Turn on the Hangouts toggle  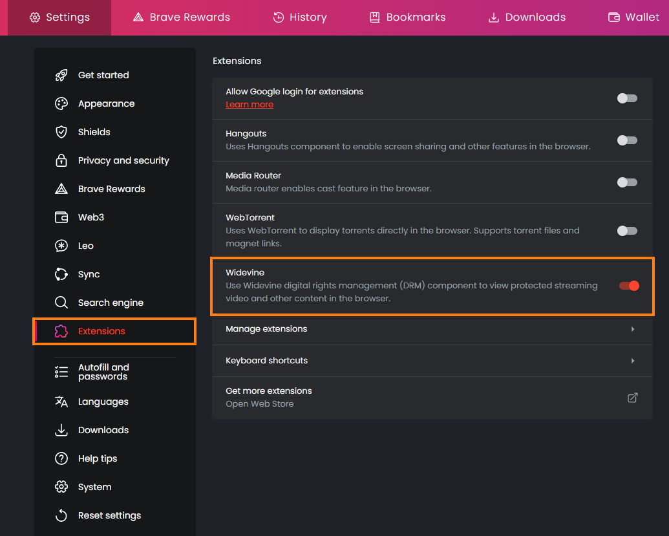click(627, 140)
